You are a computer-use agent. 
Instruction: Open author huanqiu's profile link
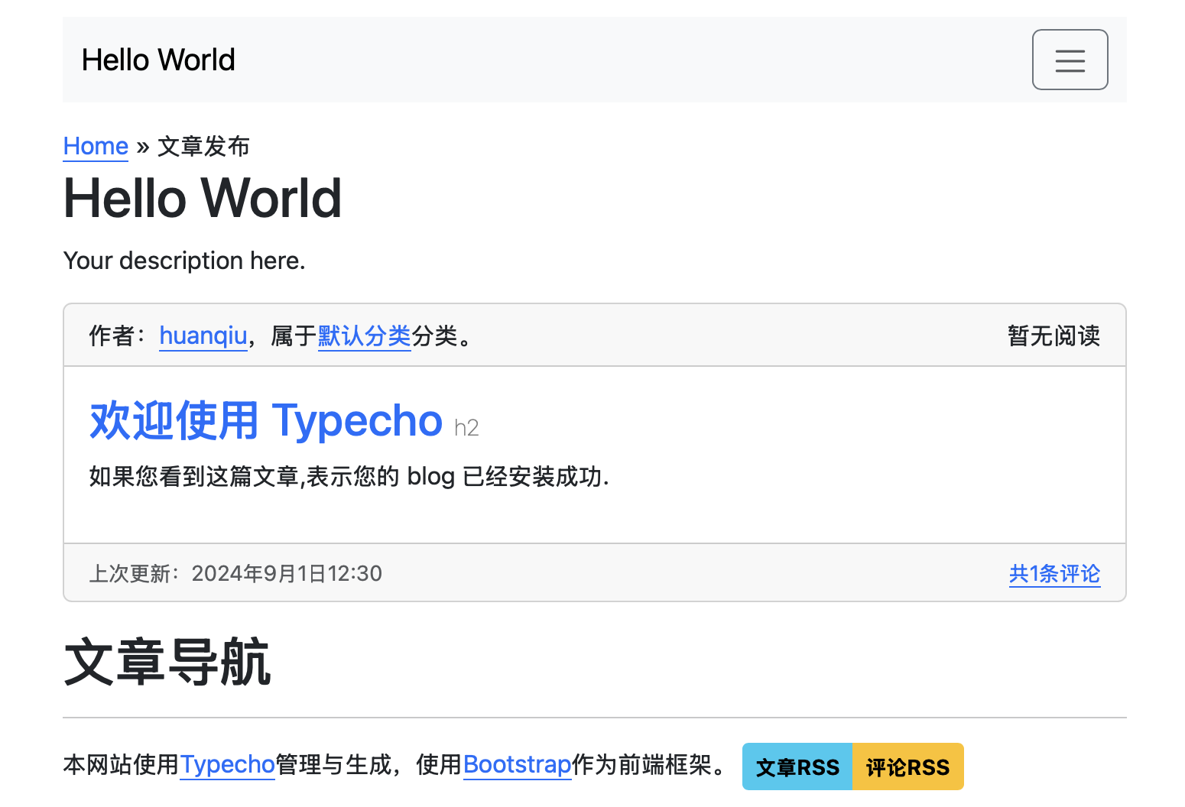[x=203, y=335]
